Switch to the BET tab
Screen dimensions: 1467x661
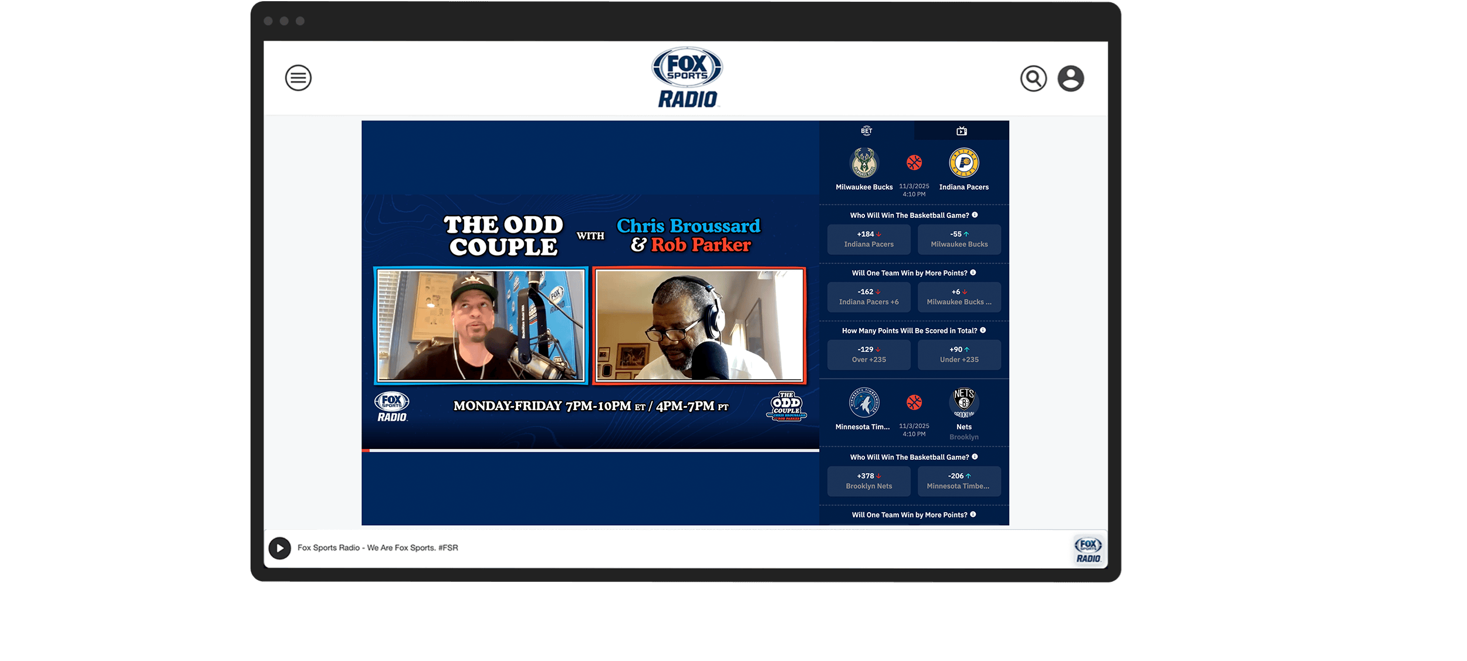coord(866,131)
